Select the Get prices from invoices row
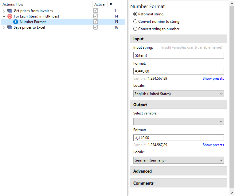Screen dimensions: 235x196 pos(63,11)
